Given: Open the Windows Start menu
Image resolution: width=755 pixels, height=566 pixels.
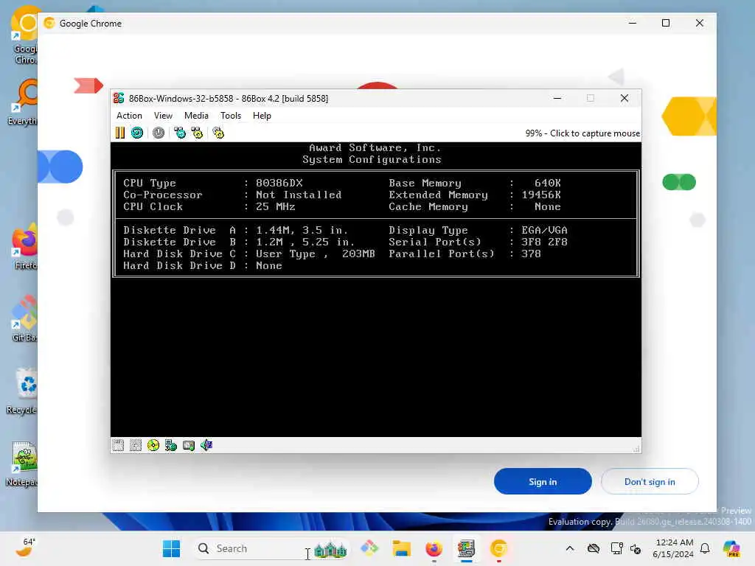Looking at the screenshot, I should click(x=171, y=548).
